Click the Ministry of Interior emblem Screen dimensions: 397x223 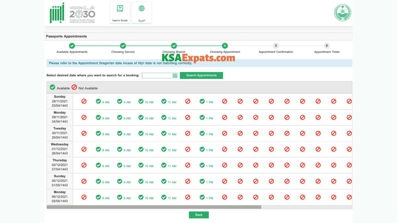(x=343, y=12)
